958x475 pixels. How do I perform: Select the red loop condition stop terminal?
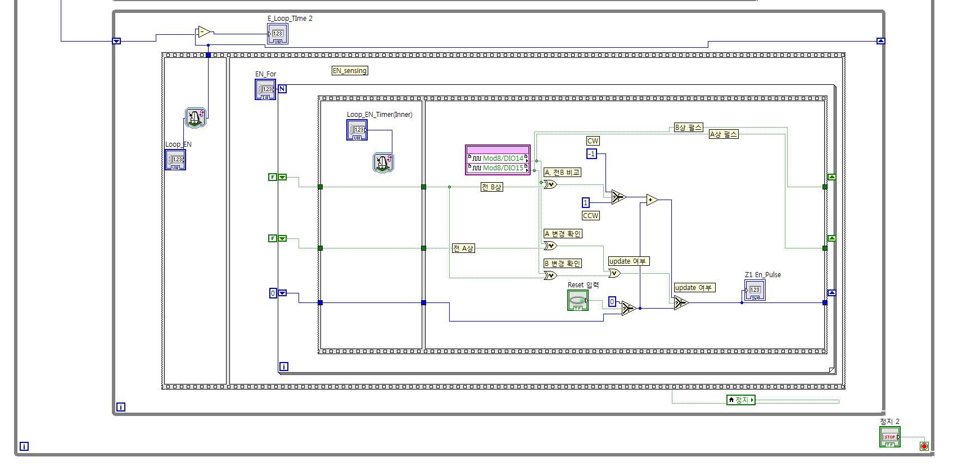924,446
